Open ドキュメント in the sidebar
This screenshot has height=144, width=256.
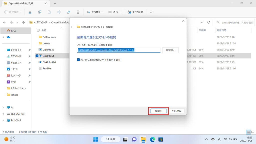[x=16, y=62]
